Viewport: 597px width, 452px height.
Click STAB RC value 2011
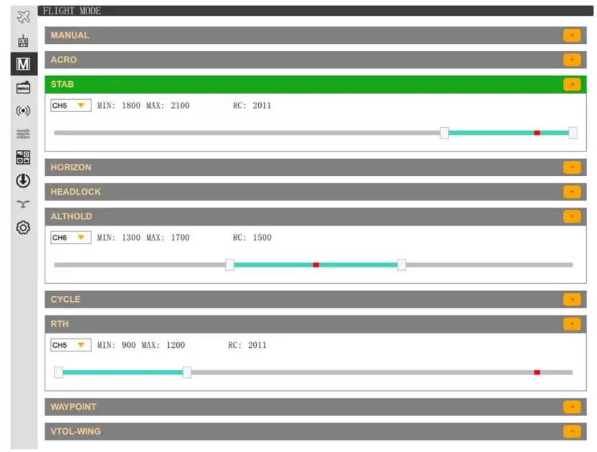pyautogui.click(x=262, y=106)
